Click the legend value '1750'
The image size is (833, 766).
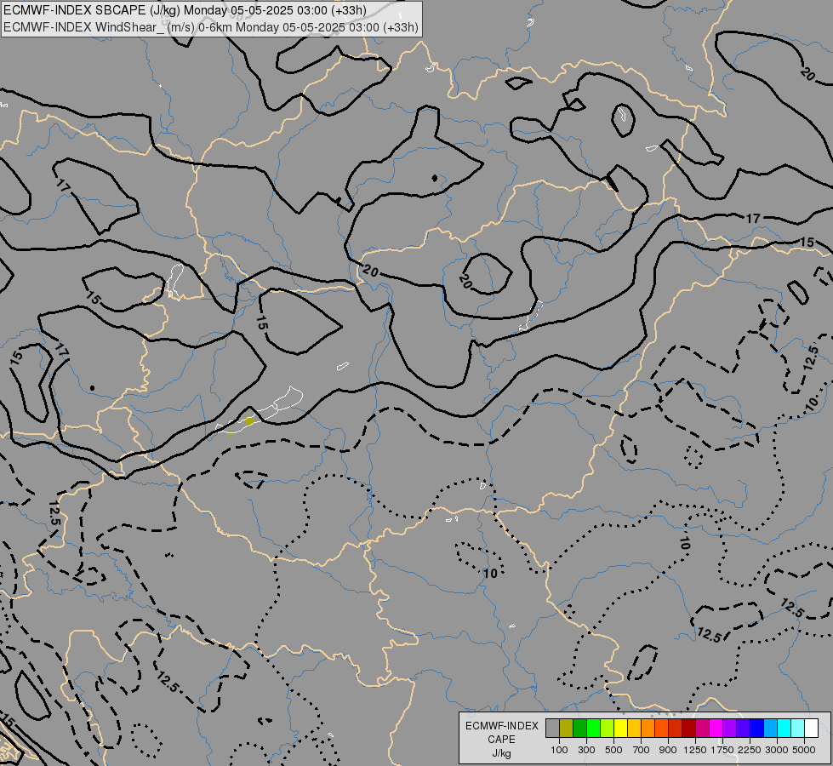tap(722, 750)
